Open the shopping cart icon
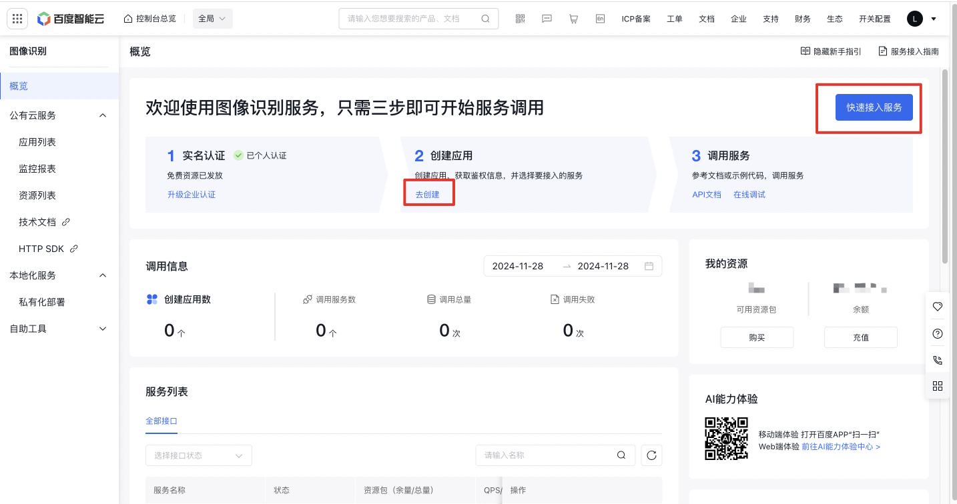The image size is (957, 504). click(574, 19)
